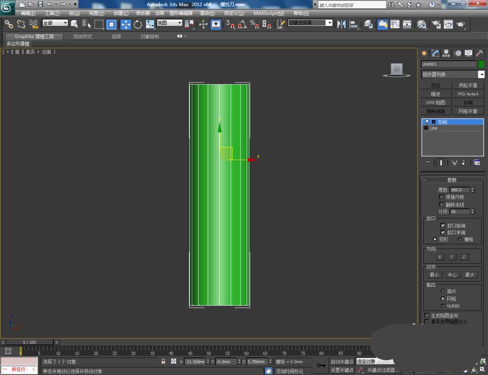Open the 全部 selection filter dropdown
The image size is (488, 375).
pyautogui.click(x=55, y=23)
